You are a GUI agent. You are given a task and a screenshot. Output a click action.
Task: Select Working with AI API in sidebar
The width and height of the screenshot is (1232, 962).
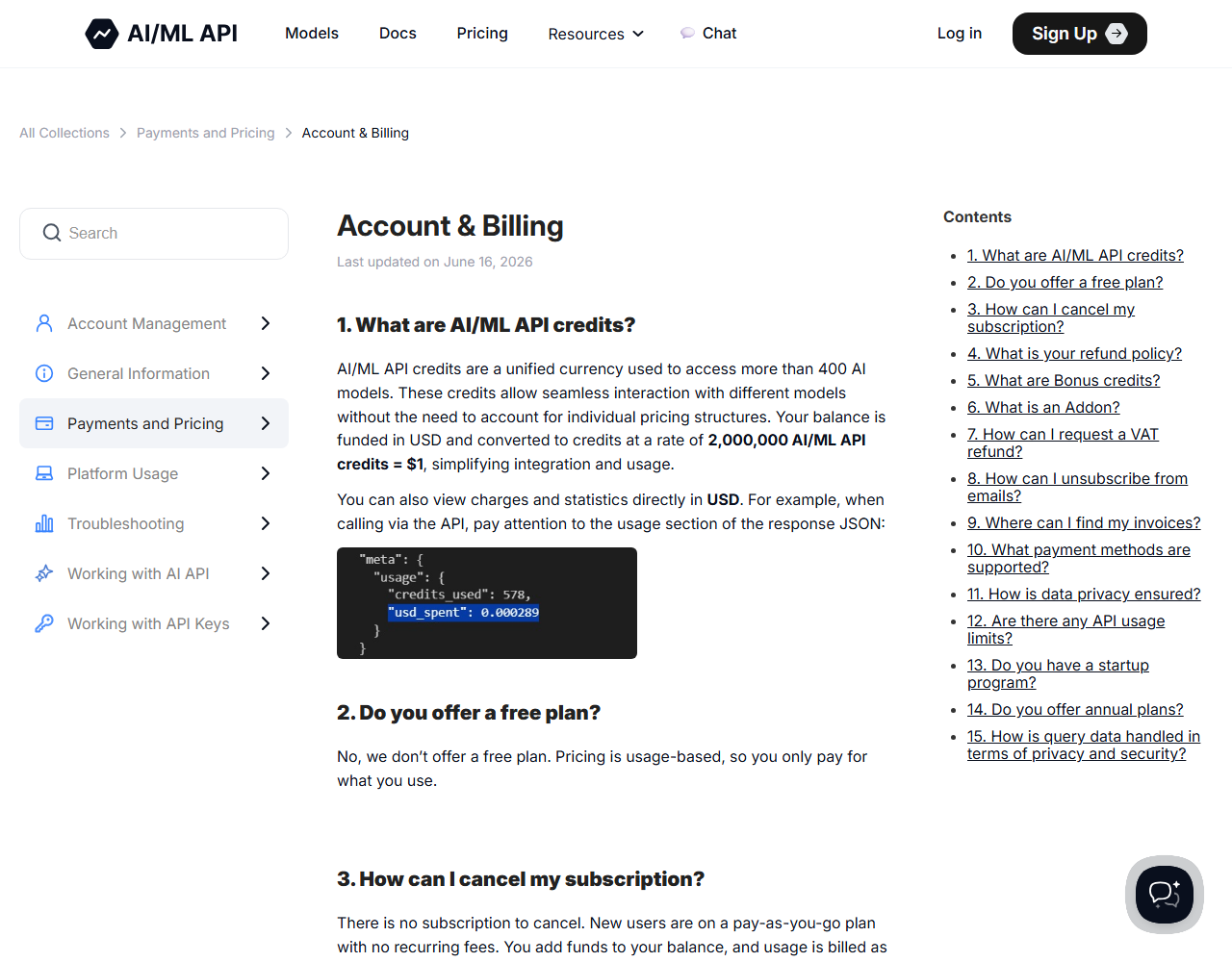154,573
